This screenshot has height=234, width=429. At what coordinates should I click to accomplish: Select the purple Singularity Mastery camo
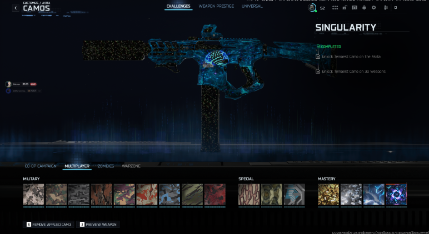click(x=396, y=195)
